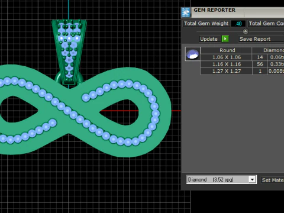Select the 1.27 X 1.27 gem row
The image size is (284, 213).
click(x=242, y=71)
